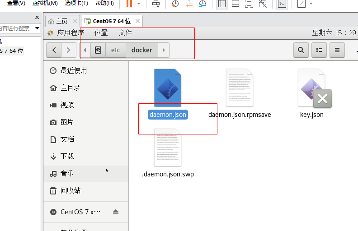Click the docker path bar button
The image size is (358, 231).
coord(142,50)
